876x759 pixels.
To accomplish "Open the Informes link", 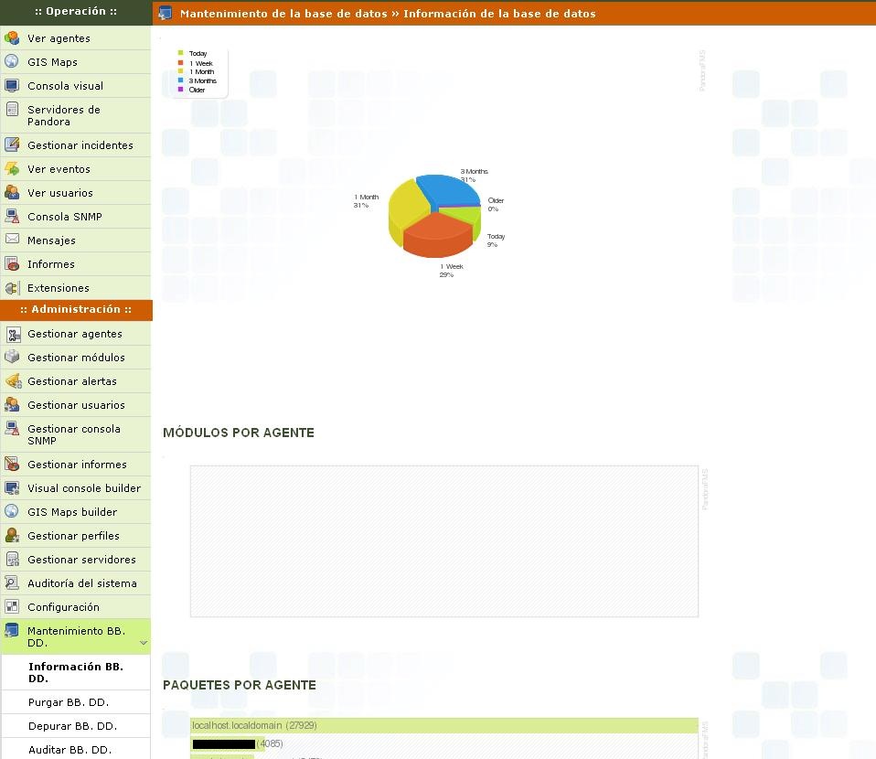I will (51, 264).
